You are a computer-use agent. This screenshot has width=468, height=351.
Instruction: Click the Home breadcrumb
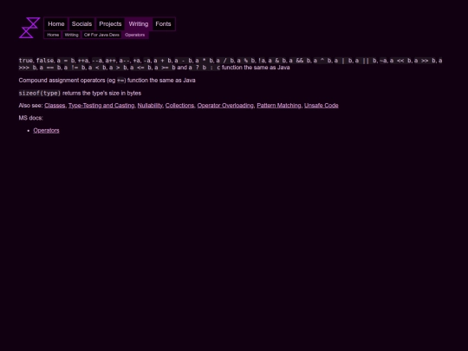pyautogui.click(x=53, y=35)
